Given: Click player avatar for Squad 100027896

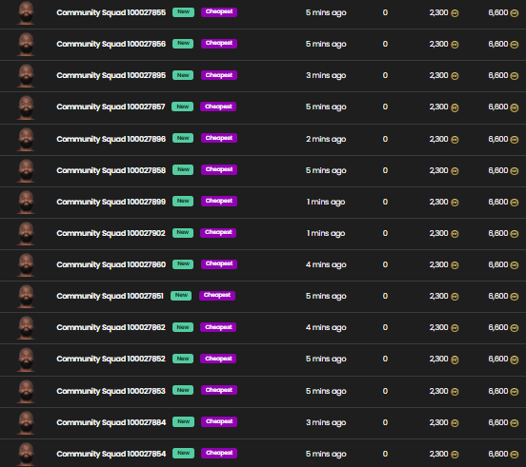Looking at the screenshot, I should tap(26, 140).
